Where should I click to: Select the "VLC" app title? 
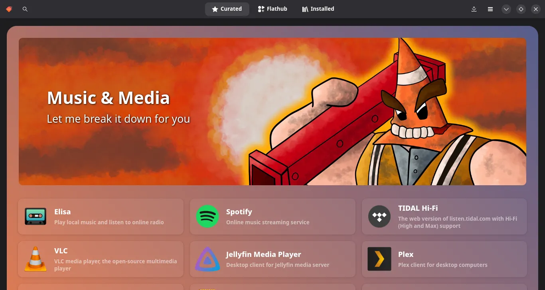(61, 251)
